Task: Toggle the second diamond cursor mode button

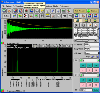Action: pos(38,46)
